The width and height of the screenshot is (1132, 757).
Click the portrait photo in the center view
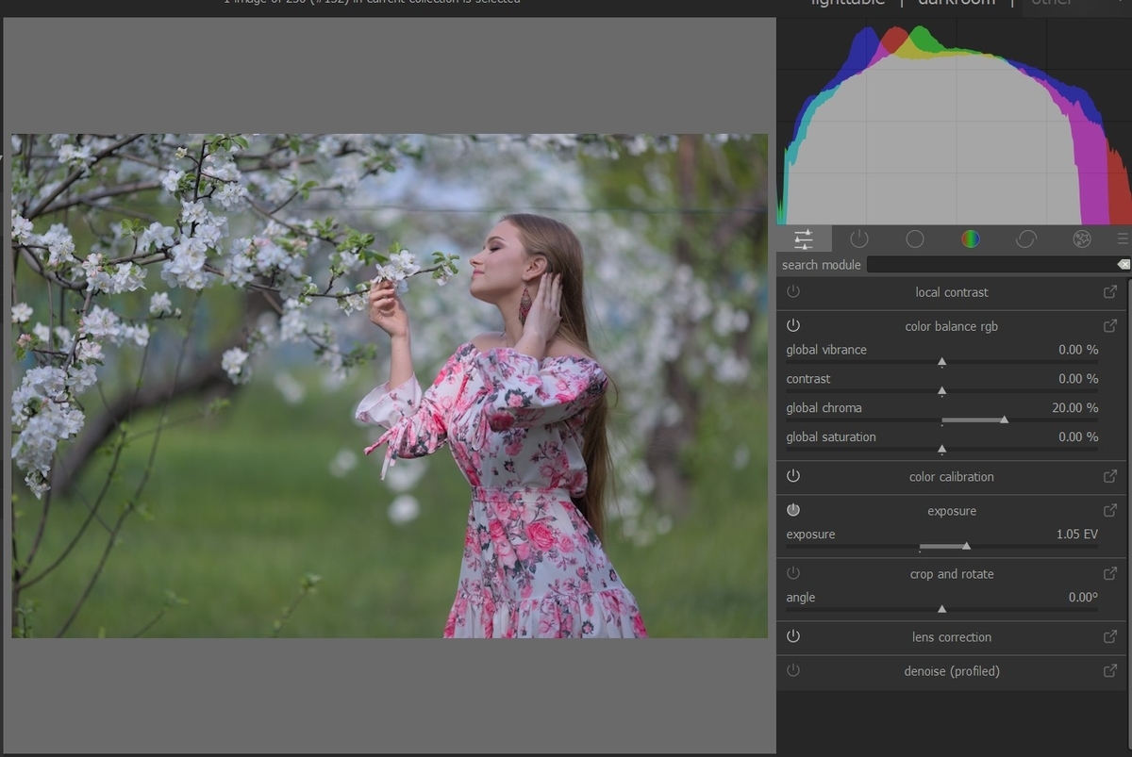(390, 386)
